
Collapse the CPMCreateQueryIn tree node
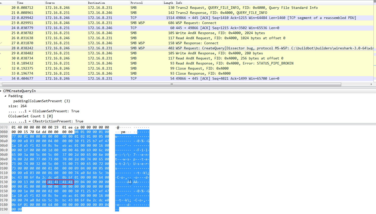point(1,91)
